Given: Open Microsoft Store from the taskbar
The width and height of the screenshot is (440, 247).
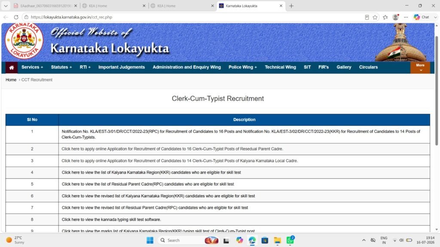Looking at the screenshot, I should tap(265, 240).
